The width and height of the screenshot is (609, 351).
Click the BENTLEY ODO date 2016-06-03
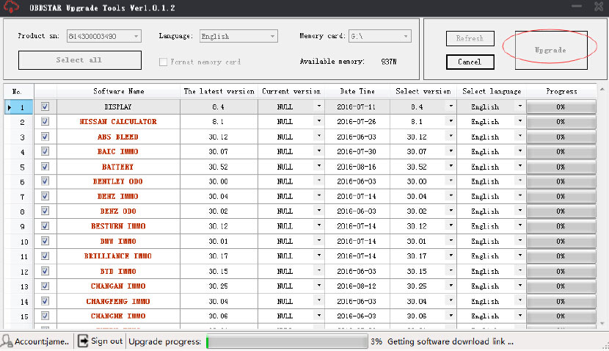[x=357, y=181]
